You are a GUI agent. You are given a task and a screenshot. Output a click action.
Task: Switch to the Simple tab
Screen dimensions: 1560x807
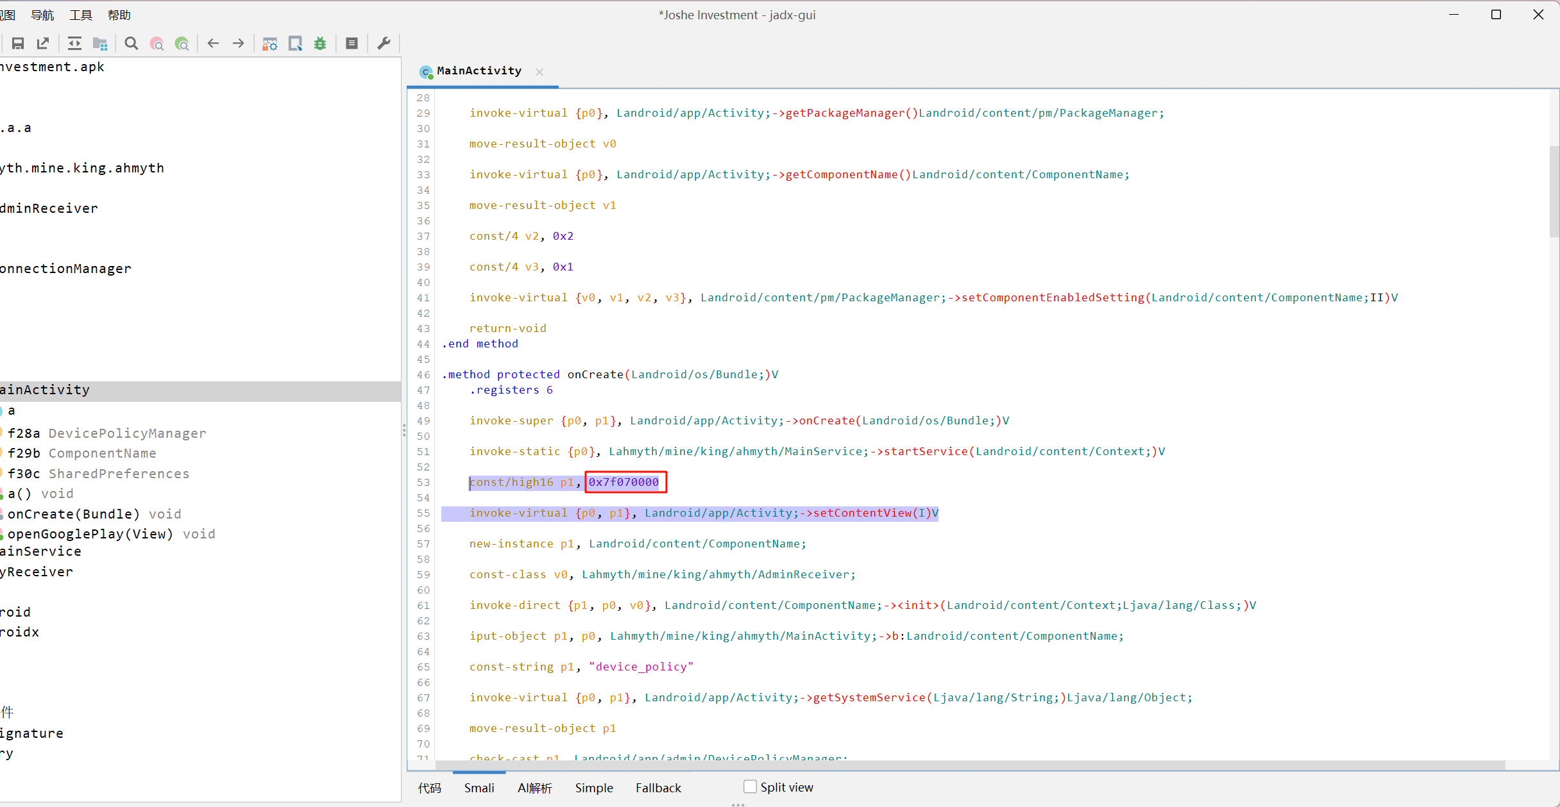point(593,788)
